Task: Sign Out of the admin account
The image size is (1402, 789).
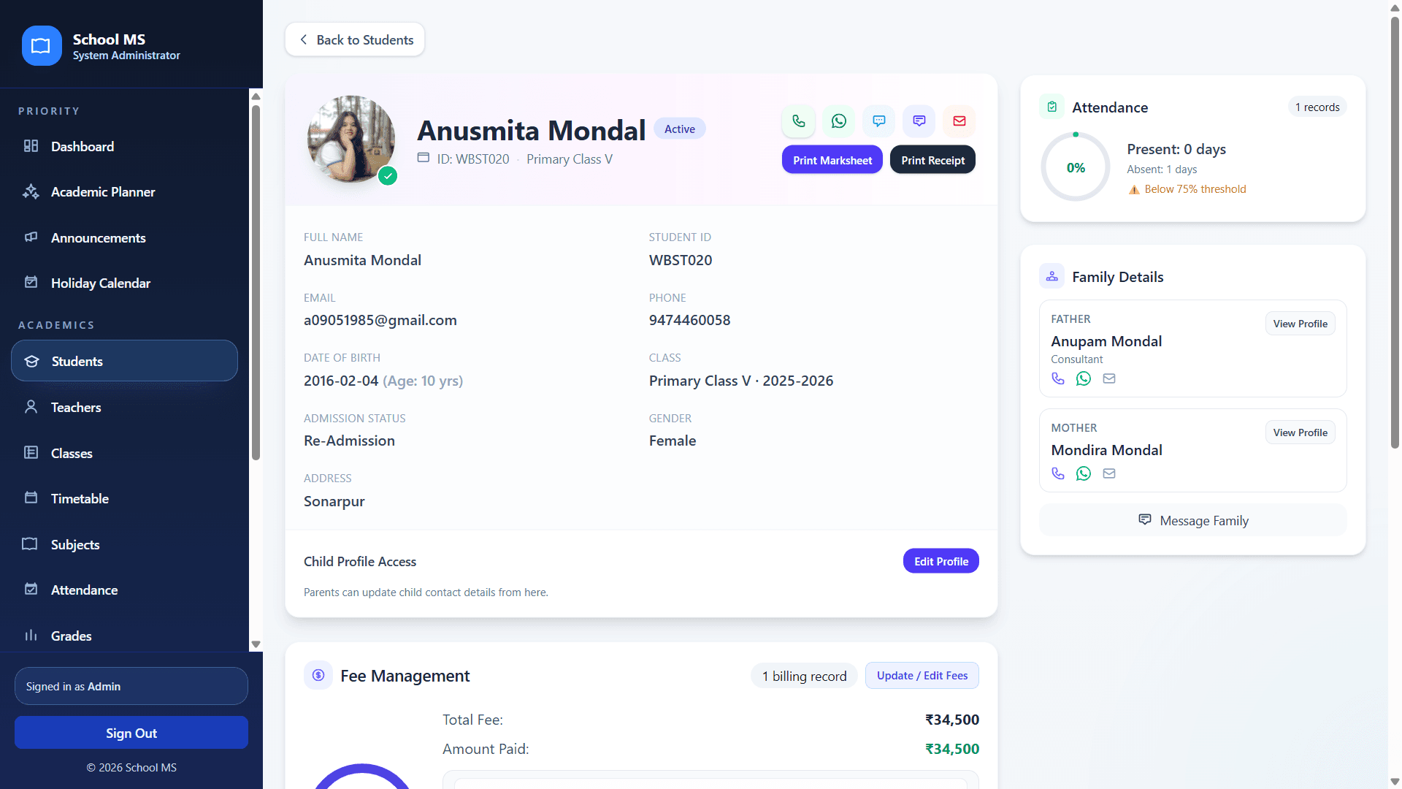Action: 131,733
